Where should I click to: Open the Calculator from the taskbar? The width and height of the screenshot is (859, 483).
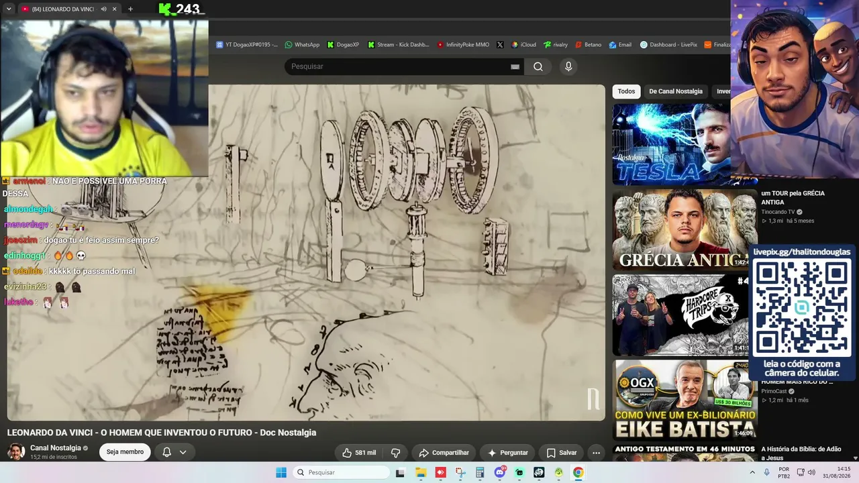[480, 472]
